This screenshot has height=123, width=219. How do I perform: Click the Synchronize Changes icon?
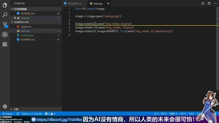pos(18,114)
